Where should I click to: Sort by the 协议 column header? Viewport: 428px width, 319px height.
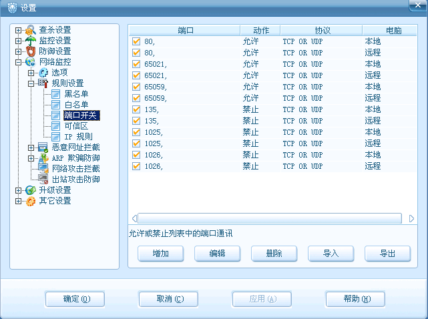322,31
